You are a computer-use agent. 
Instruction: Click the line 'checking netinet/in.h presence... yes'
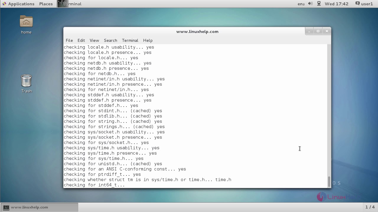(113, 84)
